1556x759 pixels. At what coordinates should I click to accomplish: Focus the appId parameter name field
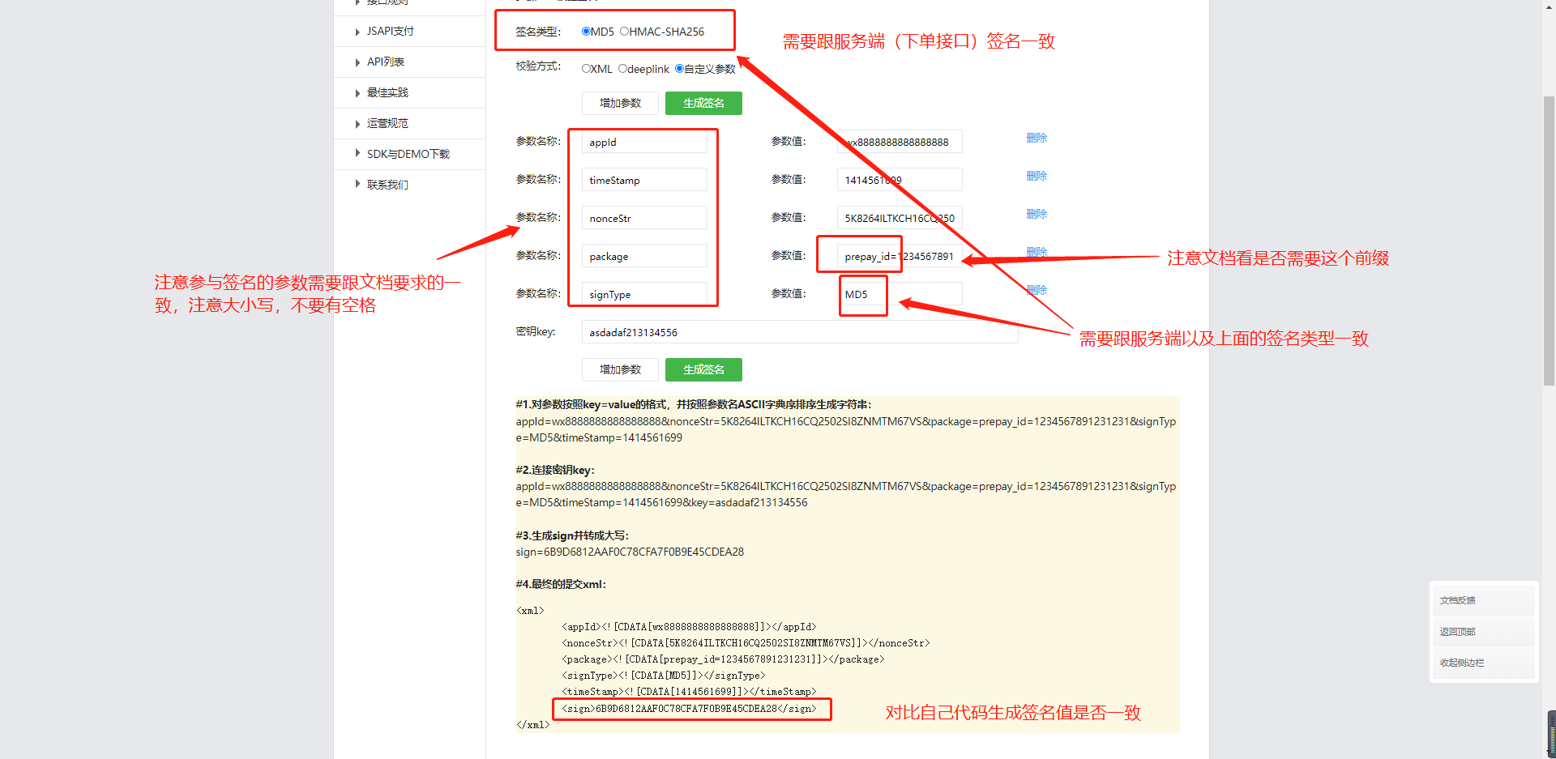pyautogui.click(x=644, y=142)
